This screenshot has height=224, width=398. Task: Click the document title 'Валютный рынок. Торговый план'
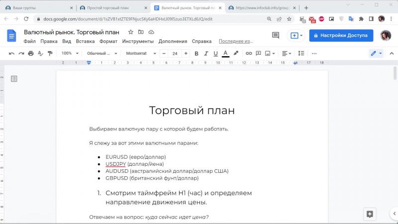tap(72, 32)
